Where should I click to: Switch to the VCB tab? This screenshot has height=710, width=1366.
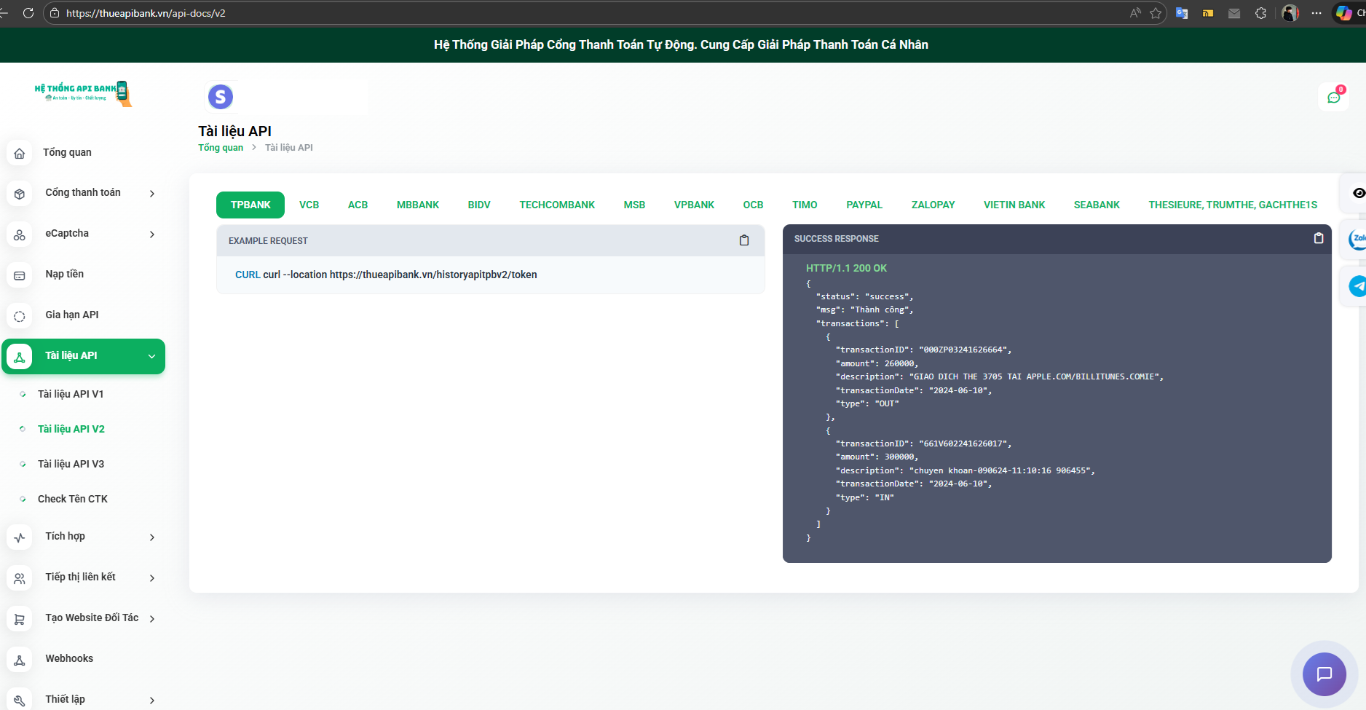309,205
